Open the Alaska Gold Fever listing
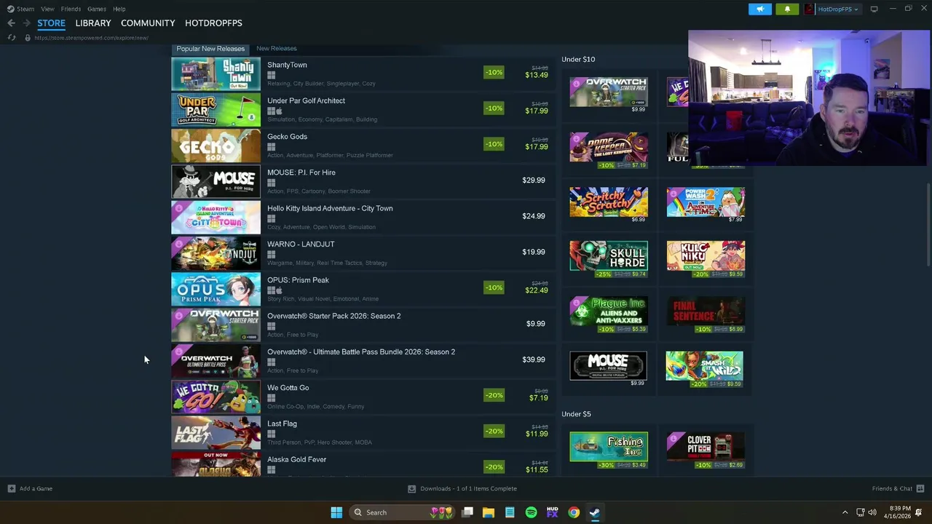 click(x=363, y=464)
